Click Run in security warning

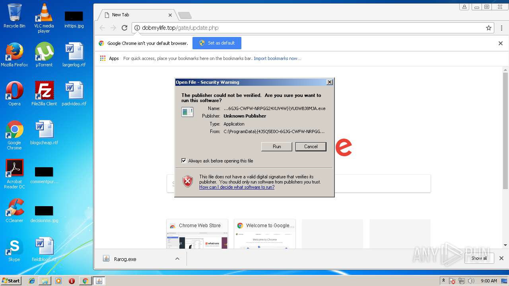pyautogui.click(x=277, y=147)
